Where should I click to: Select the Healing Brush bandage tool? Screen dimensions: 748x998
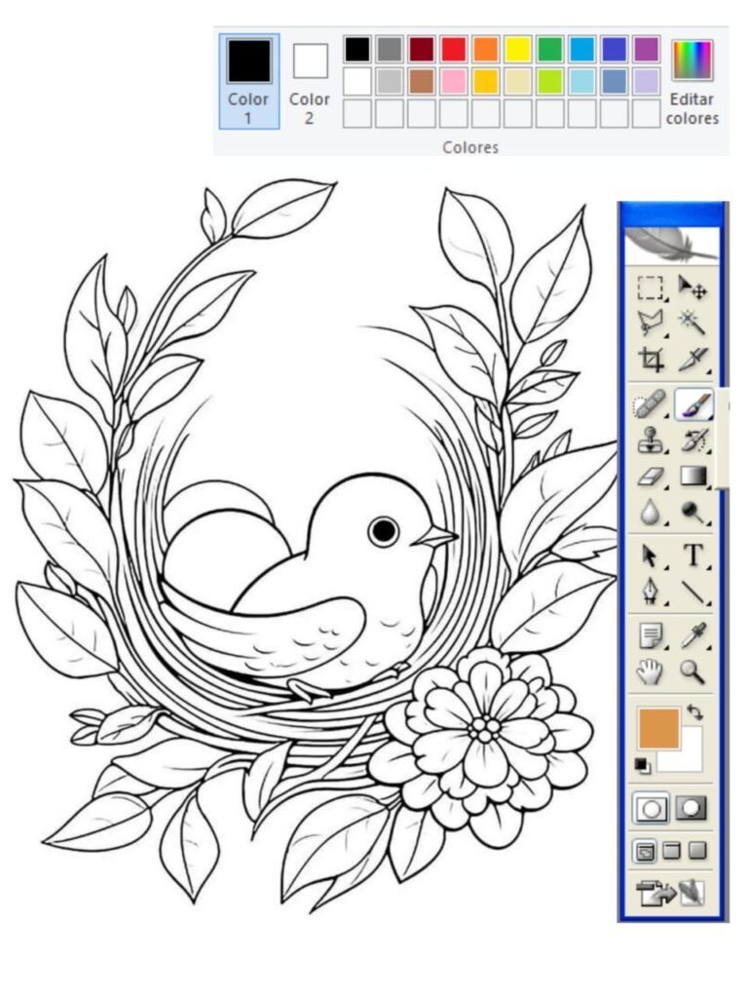[651, 404]
